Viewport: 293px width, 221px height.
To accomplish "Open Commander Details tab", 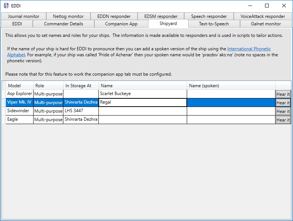I will (x=63, y=24).
